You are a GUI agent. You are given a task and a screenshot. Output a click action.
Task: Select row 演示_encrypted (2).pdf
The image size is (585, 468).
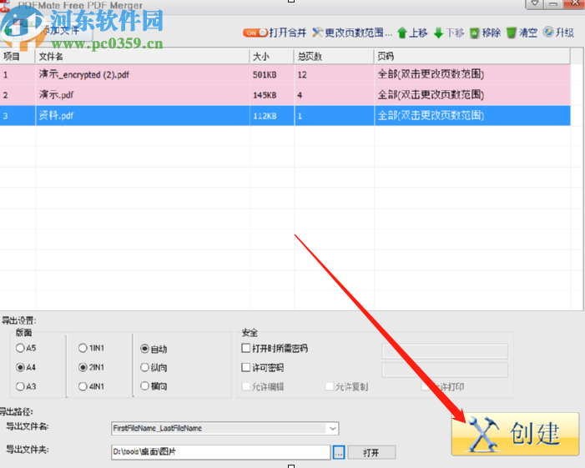pos(285,74)
